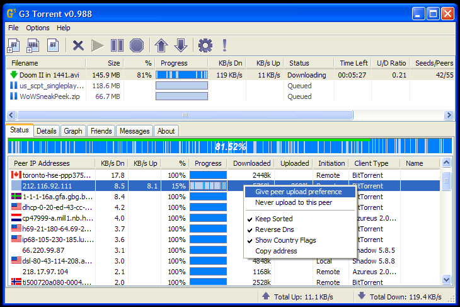This screenshot has width=460, height=307.
Task: Toggle the Keep Sorted option
Action: 273,219
